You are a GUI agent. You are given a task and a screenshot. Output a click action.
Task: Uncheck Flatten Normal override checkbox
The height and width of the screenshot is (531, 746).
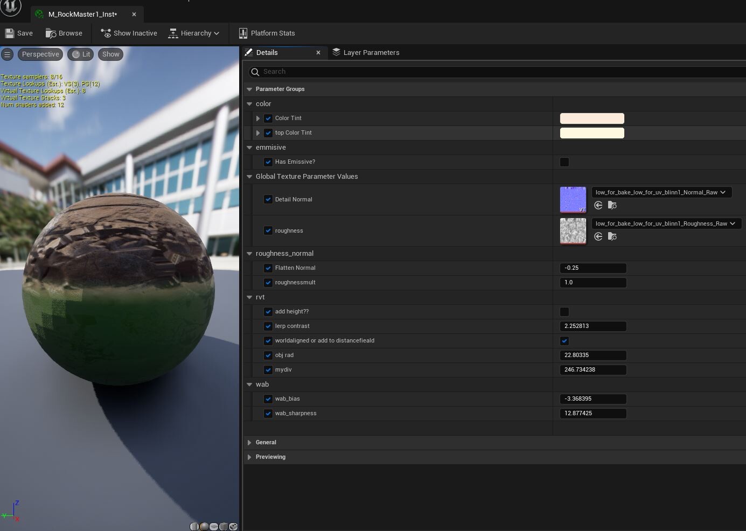[268, 268]
